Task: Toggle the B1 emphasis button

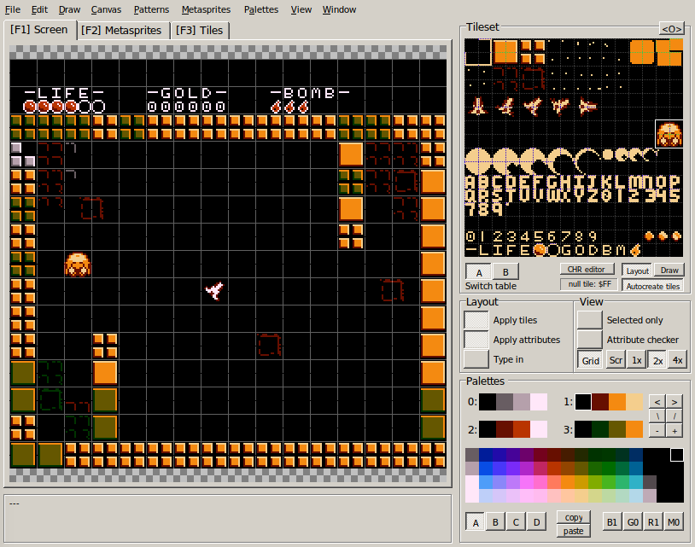Action: tap(611, 521)
